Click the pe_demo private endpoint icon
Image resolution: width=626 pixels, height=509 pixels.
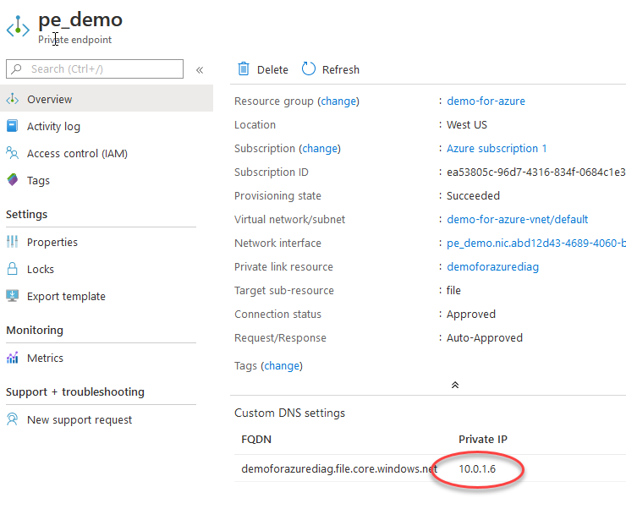(18, 27)
